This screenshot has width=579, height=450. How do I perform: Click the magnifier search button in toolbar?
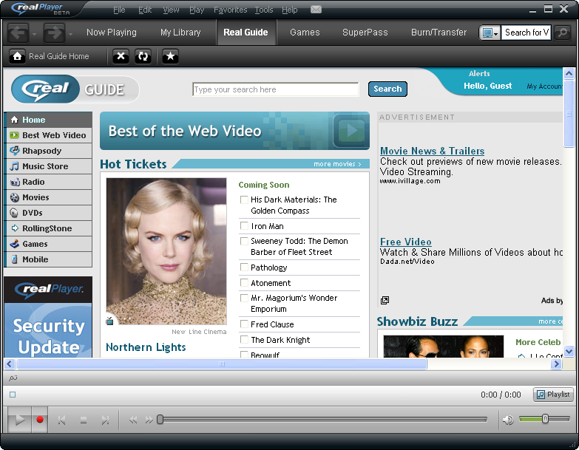[x=562, y=33]
